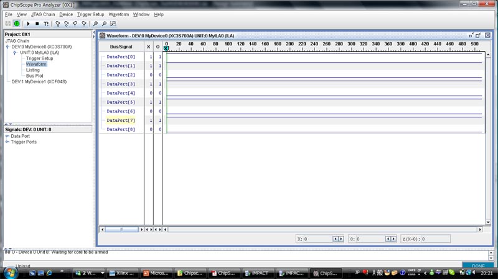Select highlighted signal DataPort[7]
This screenshot has height=279, width=498.
coord(121,120)
